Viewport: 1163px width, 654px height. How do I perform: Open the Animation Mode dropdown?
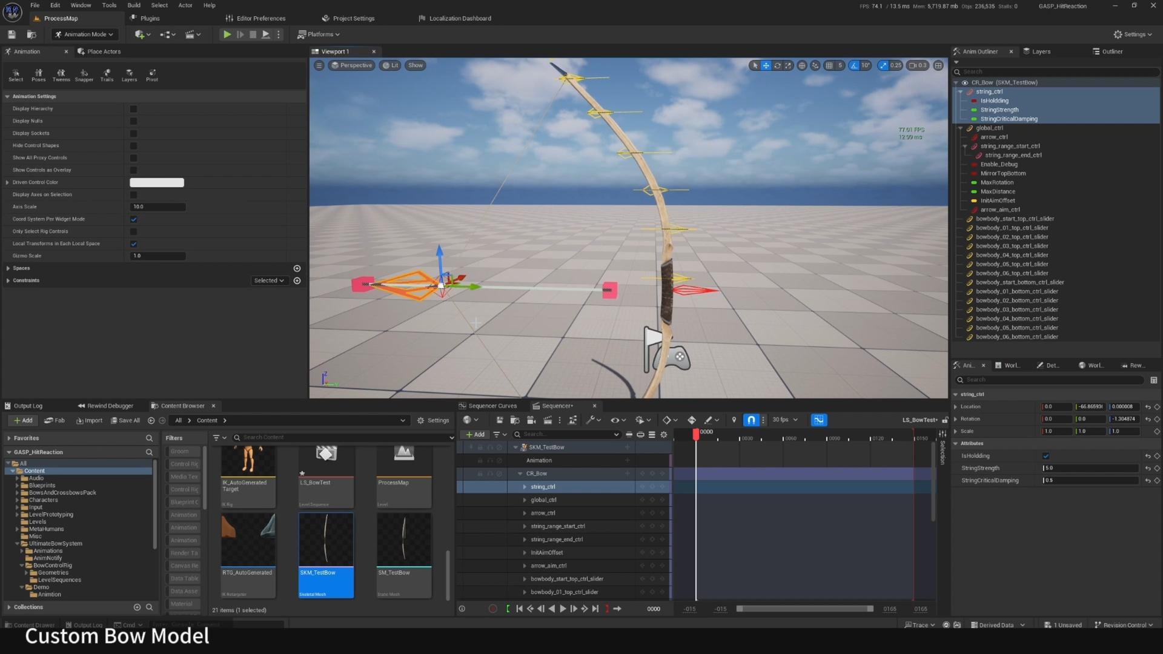tap(84, 35)
